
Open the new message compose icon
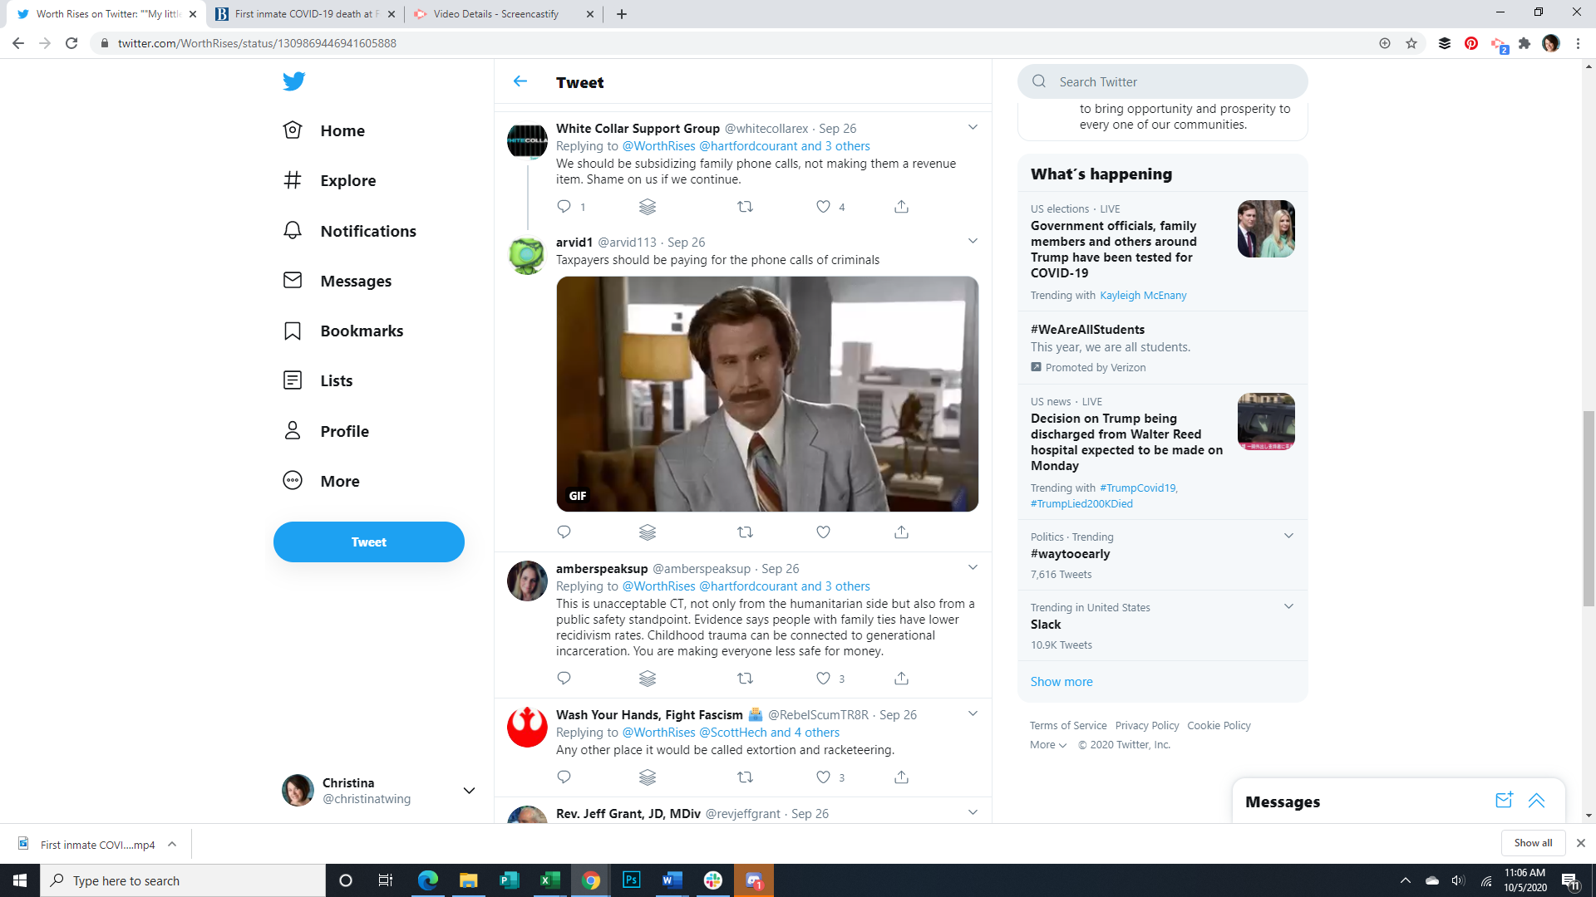1504,801
